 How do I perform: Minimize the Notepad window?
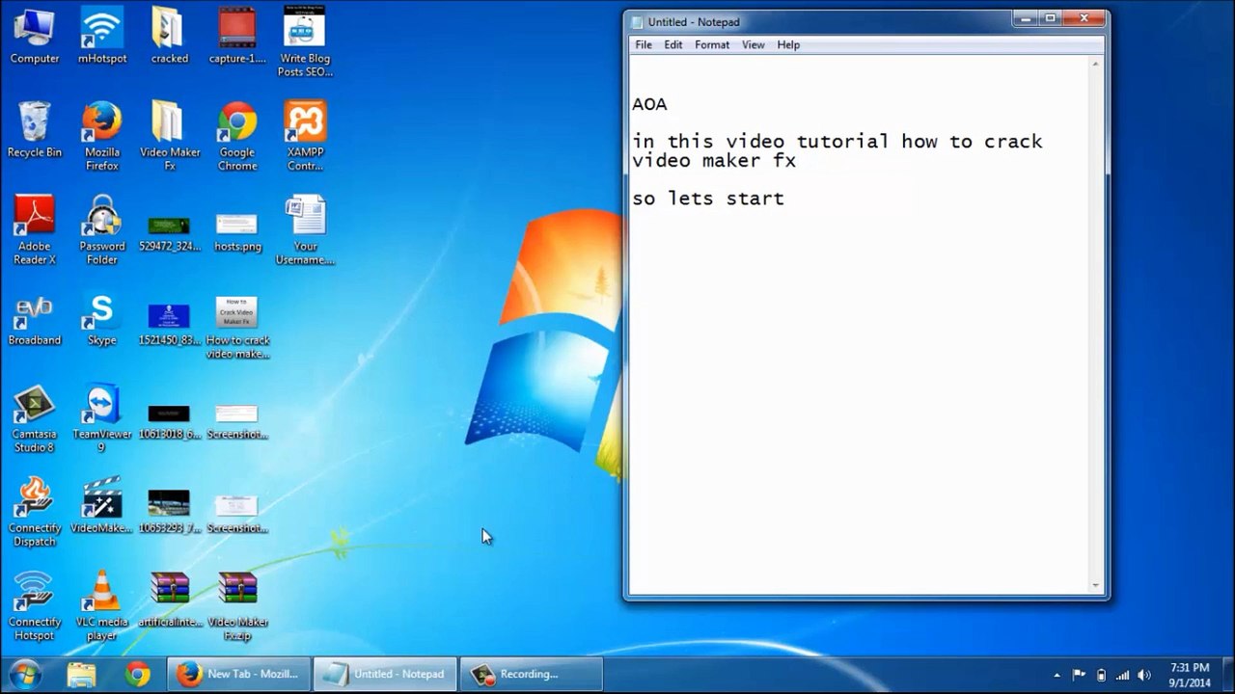[1026, 17]
